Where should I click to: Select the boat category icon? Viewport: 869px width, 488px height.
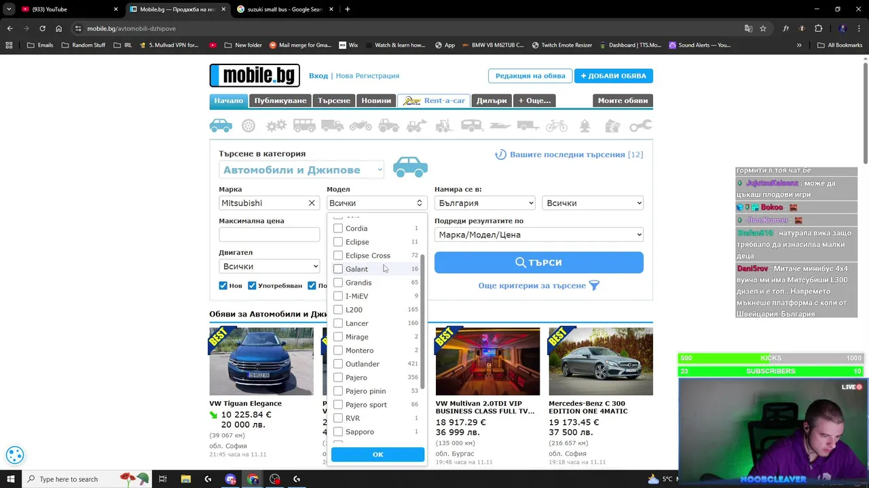500,125
